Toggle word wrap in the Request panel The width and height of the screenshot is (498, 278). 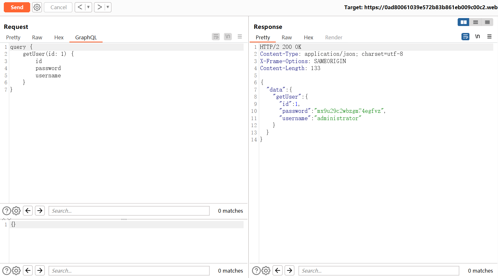pos(216,37)
